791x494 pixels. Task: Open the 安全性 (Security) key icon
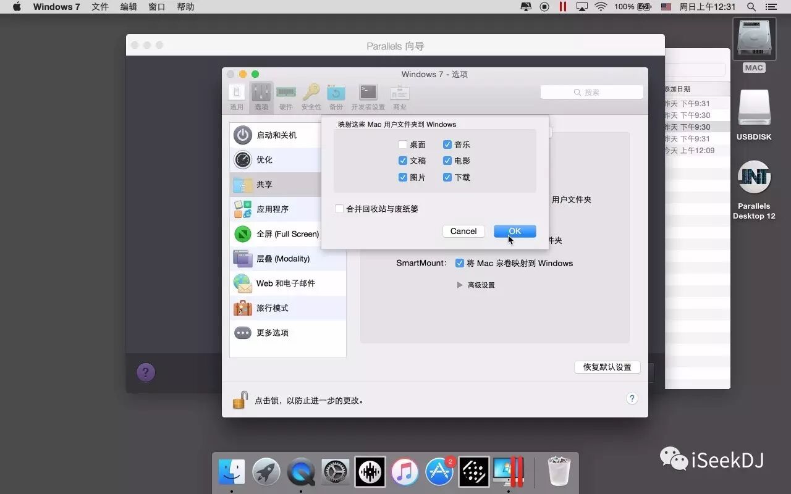click(311, 98)
